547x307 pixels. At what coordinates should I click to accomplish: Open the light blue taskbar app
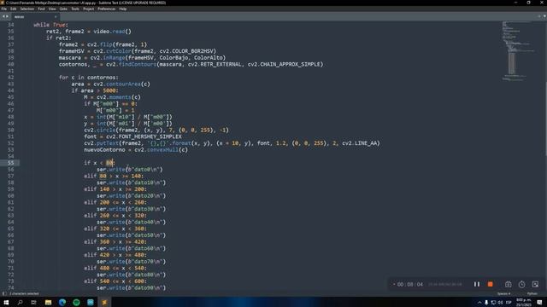pos(91,302)
